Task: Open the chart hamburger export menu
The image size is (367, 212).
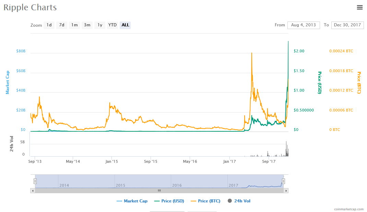Action: [x=359, y=8]
